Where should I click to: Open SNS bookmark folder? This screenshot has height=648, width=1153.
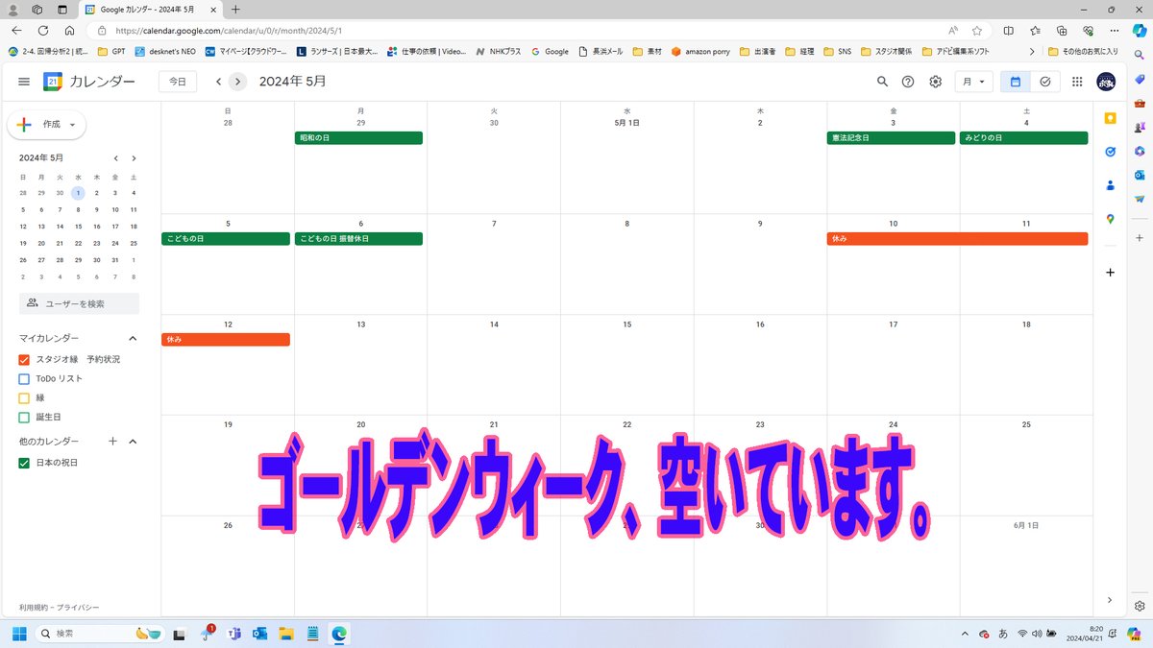tap(838, 52)
